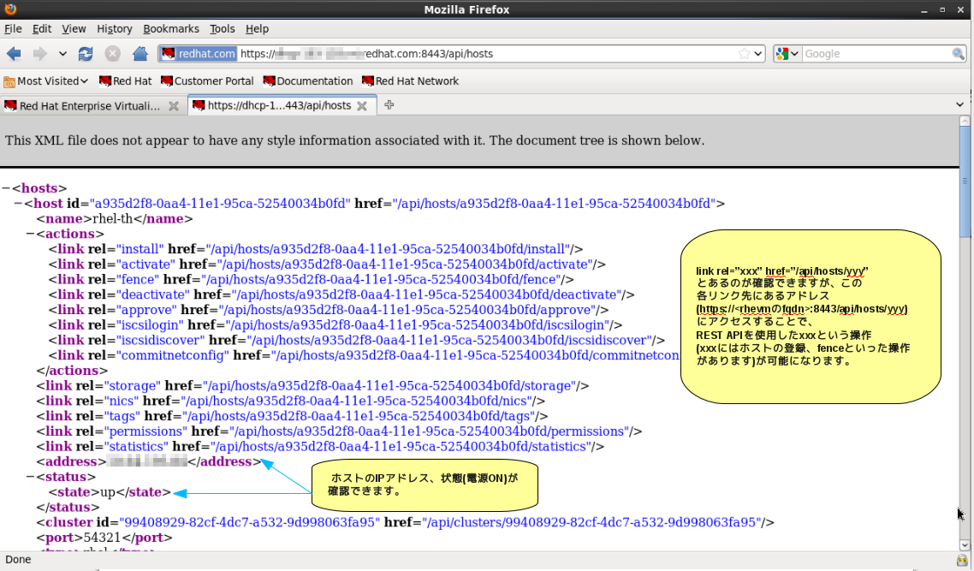Click the 'rhel-th' name value text
This screenshot has height=571, width=974.
pyautogui.click(x=113, y=218)
